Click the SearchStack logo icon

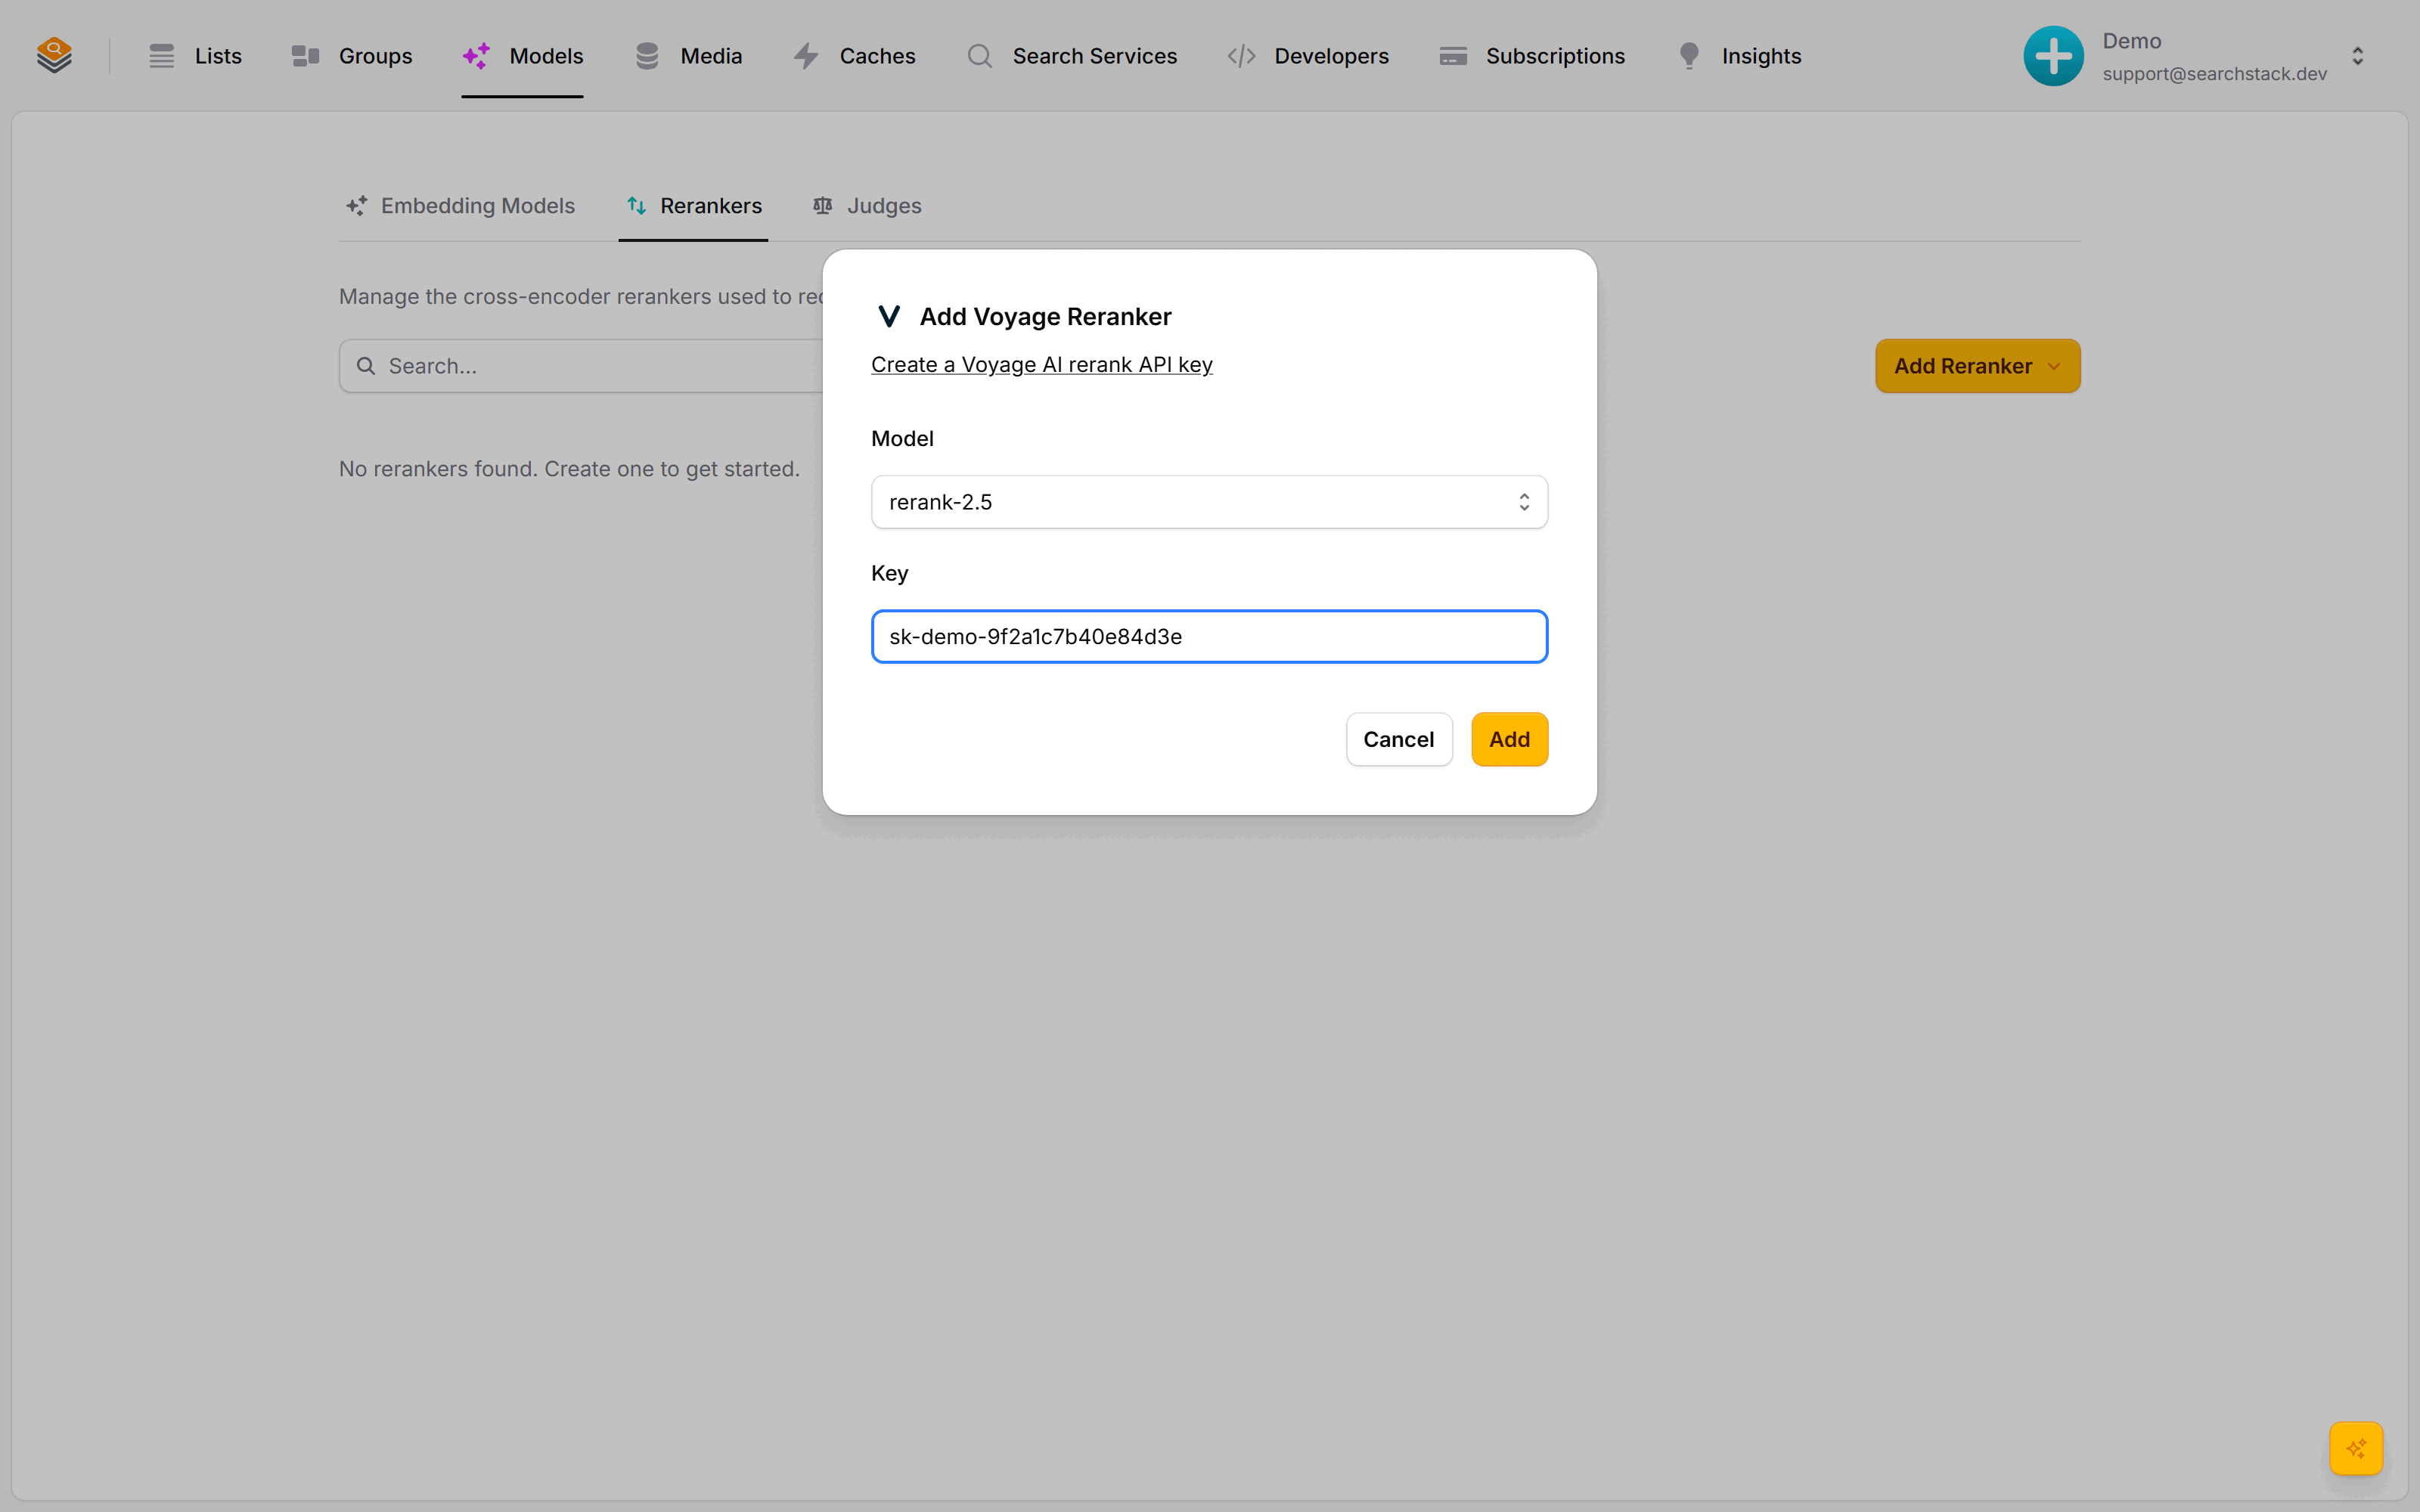(x=54, y=55)
